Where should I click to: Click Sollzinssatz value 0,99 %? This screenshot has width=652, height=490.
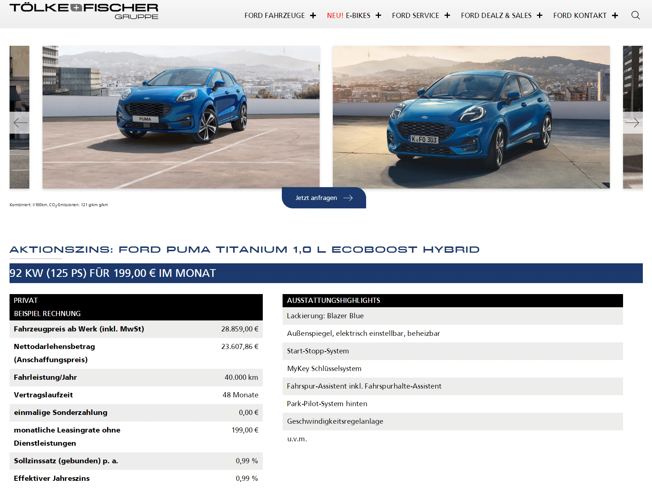click(x=247, y=461)
